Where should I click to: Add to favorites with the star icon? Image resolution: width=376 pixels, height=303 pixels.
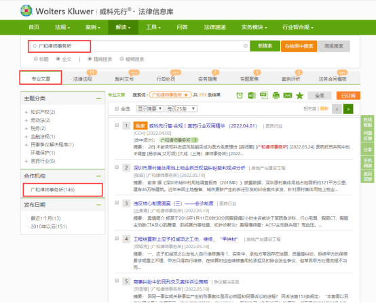tap(299, 96)
